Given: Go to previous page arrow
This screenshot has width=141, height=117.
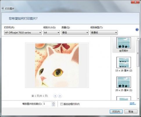Looking at the screenshot, I should point(55,96).
